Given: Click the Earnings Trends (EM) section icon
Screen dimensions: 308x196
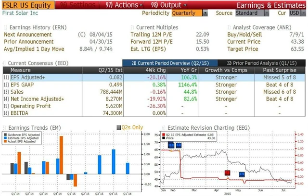Looking at the screenshot, I should click(5, 127).
